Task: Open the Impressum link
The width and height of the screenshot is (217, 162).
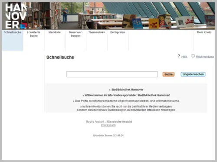Action: (x=108, y=125)
